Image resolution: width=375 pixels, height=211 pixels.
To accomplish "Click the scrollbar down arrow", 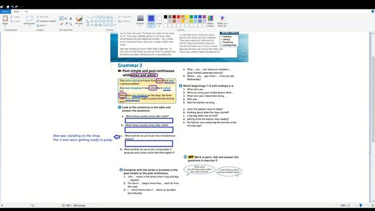I will click(x=373, y=201).
